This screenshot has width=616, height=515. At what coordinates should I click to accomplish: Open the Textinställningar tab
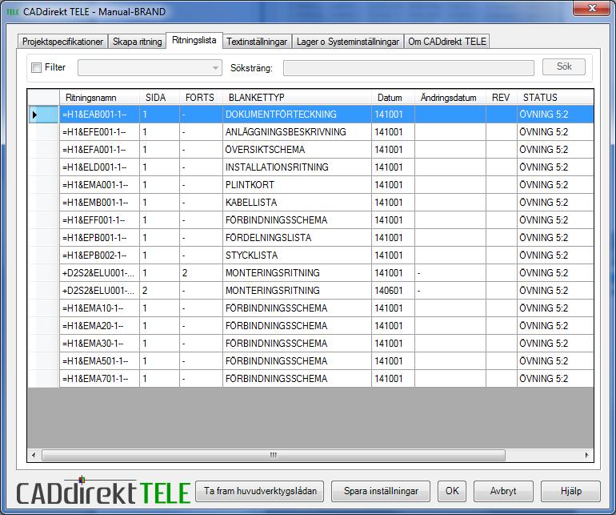(257, 42)
